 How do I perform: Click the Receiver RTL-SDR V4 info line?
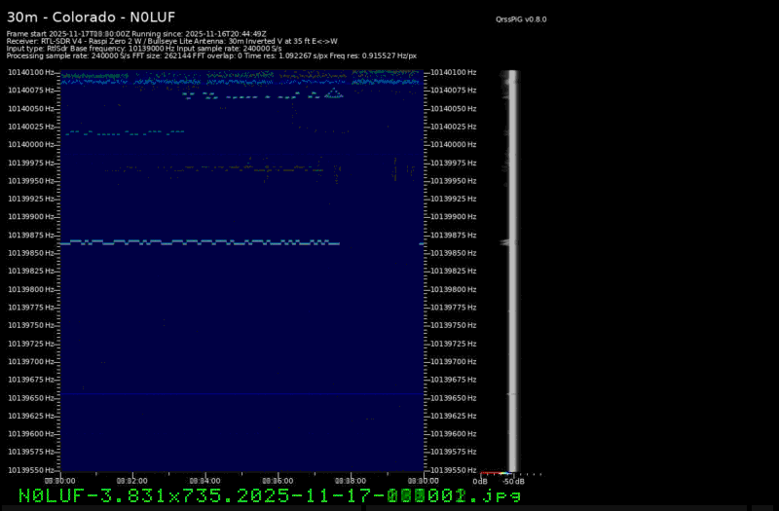tap(171, 41)
